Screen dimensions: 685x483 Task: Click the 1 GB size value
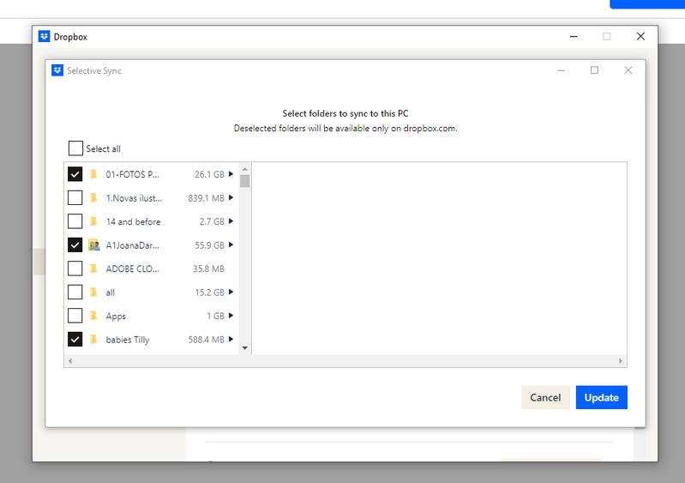215,316
